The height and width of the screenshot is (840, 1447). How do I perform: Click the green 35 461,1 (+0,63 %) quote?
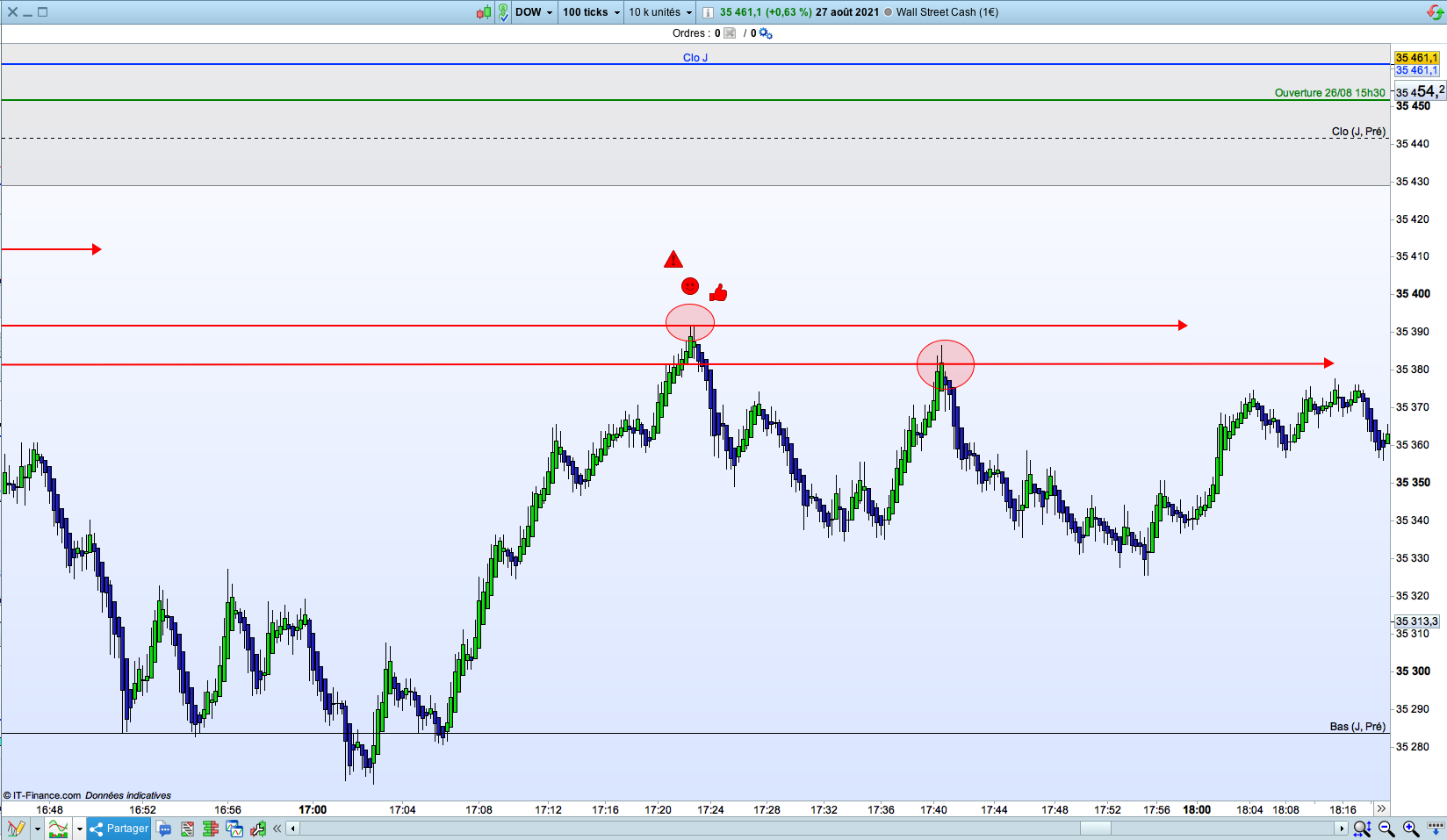coord(766,12)
